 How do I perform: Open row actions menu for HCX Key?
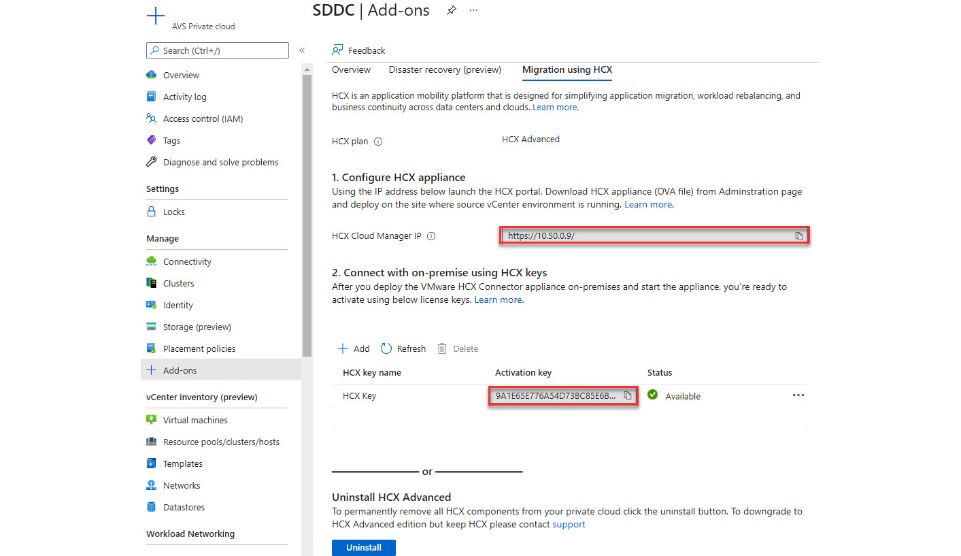pos(798,395)
